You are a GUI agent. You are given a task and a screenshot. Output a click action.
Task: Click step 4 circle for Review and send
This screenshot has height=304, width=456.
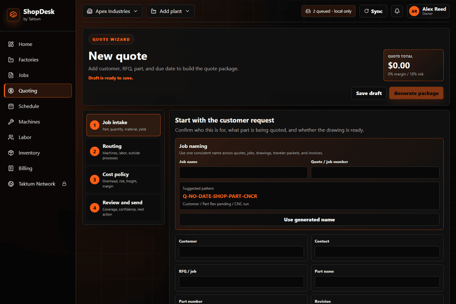(95, 207)
